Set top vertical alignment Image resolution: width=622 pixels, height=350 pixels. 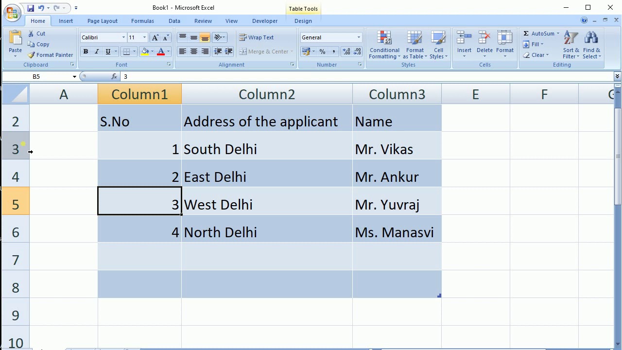tap(182, 37)
